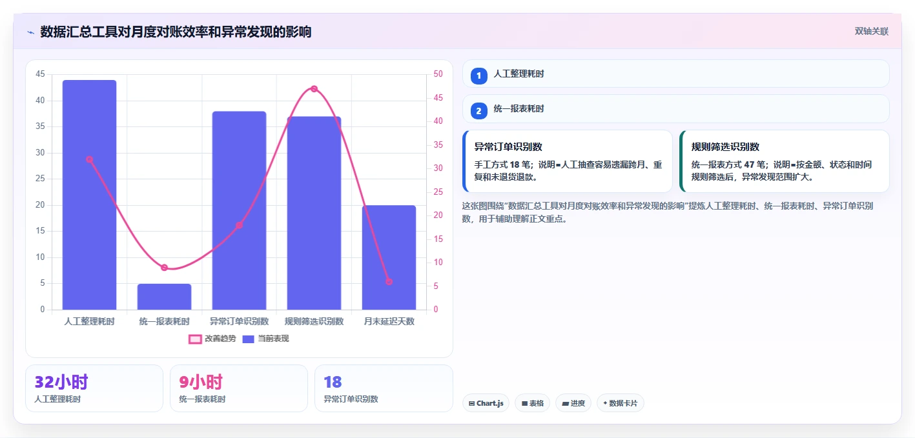
Task: Click the x-axis label 统一报表耗时
Action: point(164,321)
